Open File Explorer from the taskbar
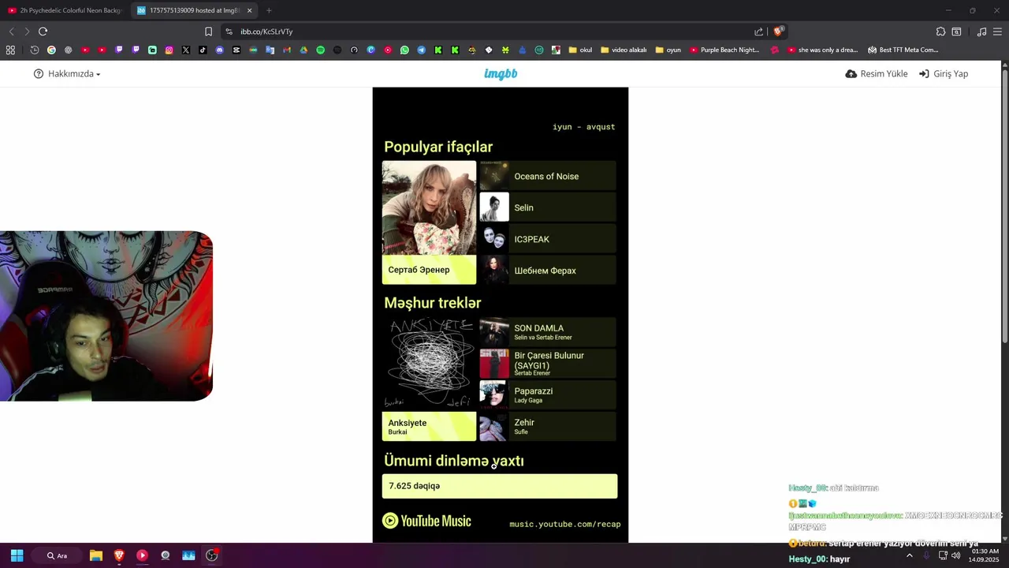 [96, 555]
